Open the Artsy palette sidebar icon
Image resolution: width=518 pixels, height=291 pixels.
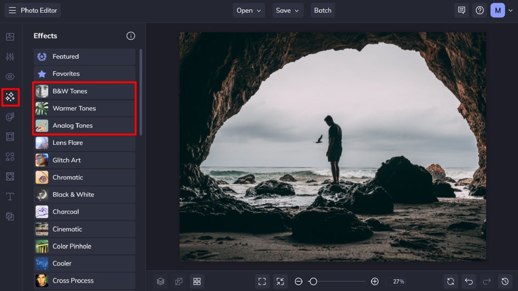(x=10, y=117)
